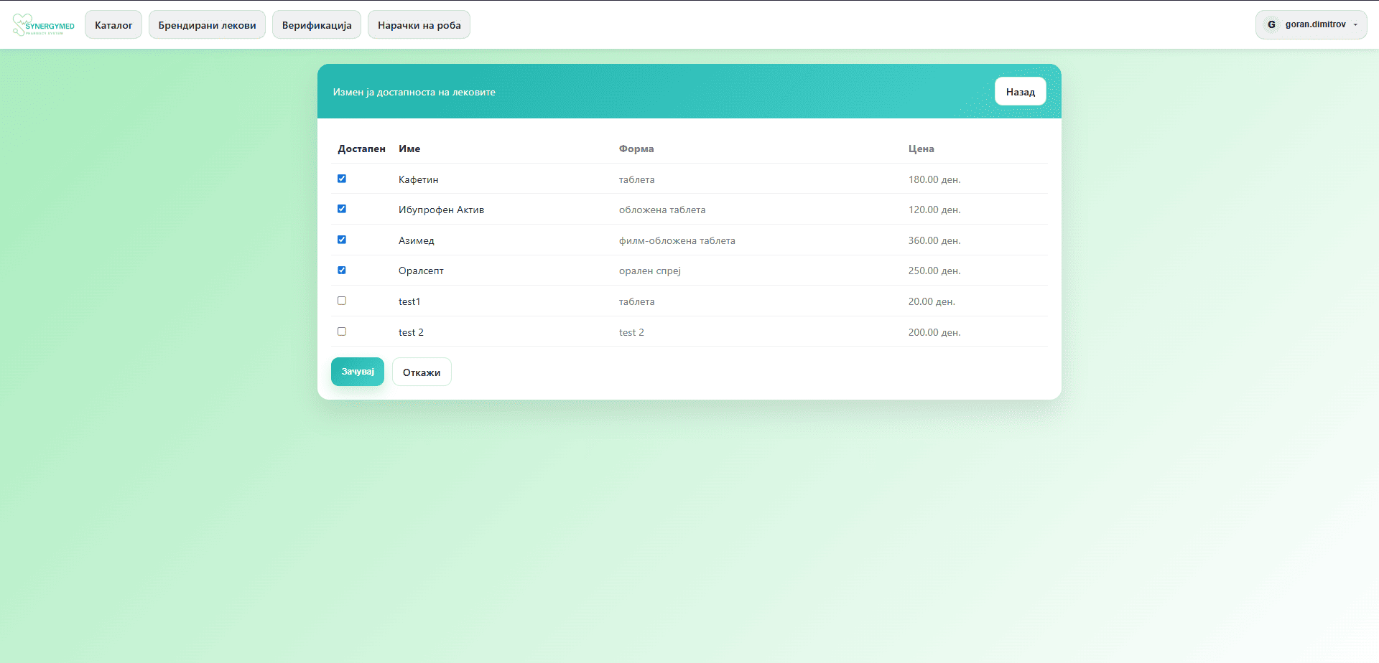Click the Откажи cancel button
Viewport: 1379px width, 663px height.
point(422,372)
